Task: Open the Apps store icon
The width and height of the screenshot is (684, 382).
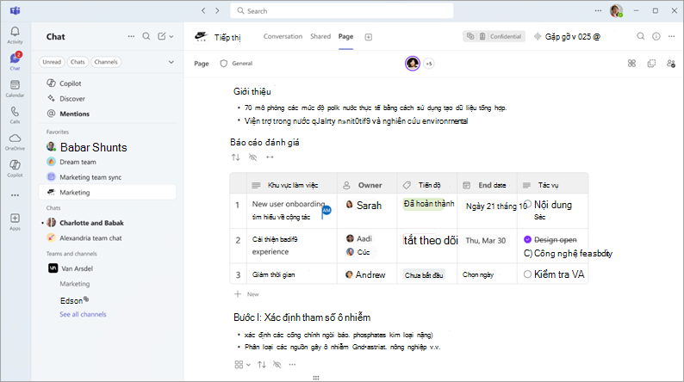Action: click(x=15, y=221)
